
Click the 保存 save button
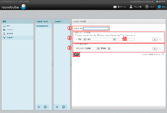coord(76,54)
